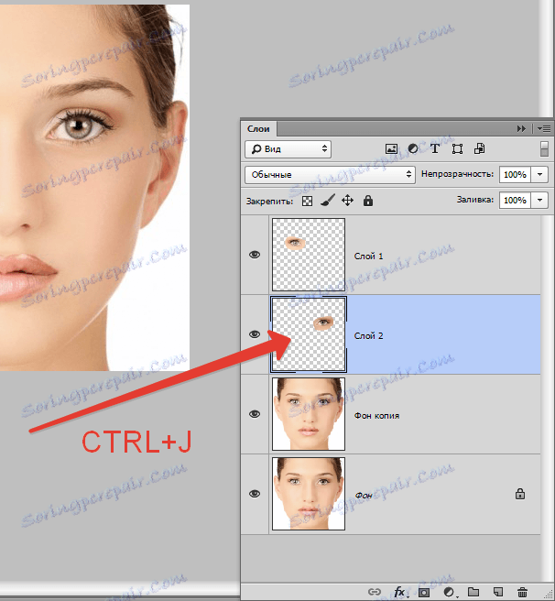Filter layers by smart object icon
555x601 pixels.
point(479,148)
